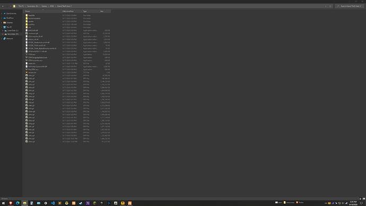Select the GTA5.exe application icon
The image size is (366, 206).
27,54
